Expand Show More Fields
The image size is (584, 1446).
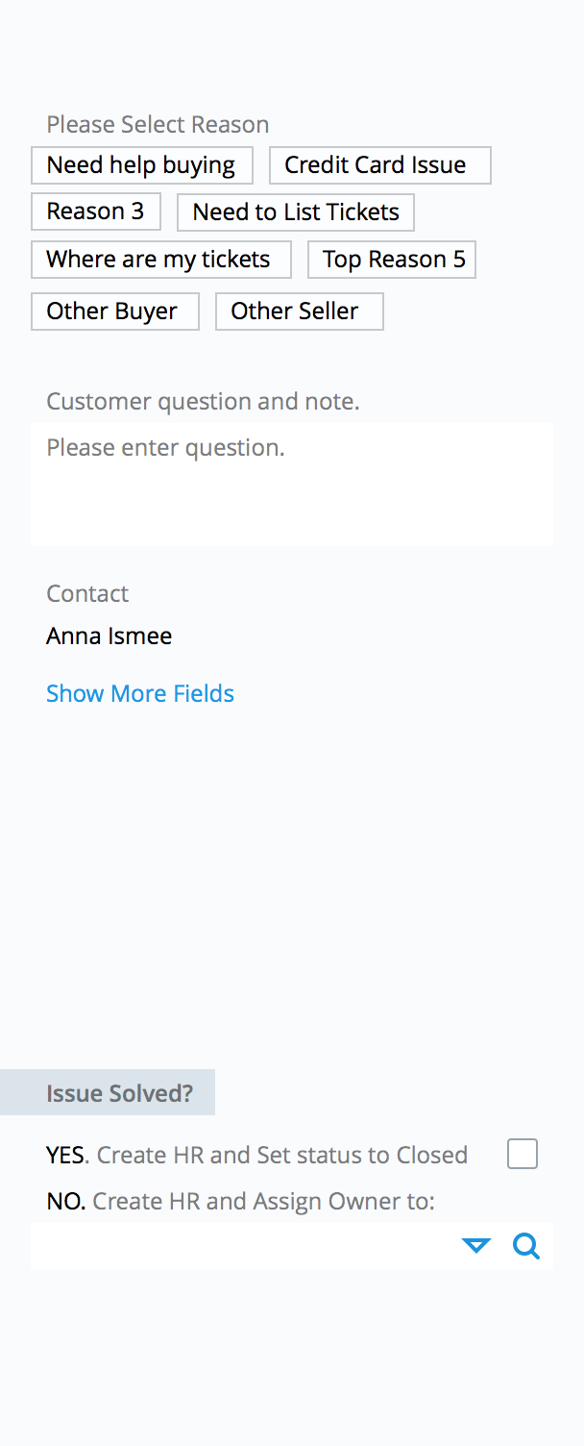(x=140, y=693)
